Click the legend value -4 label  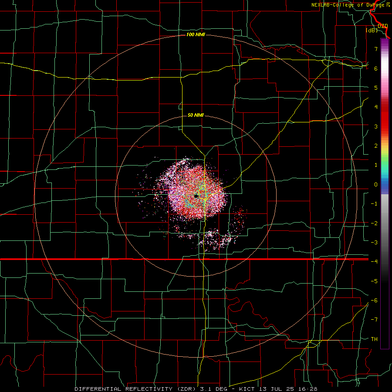(374, 261)
